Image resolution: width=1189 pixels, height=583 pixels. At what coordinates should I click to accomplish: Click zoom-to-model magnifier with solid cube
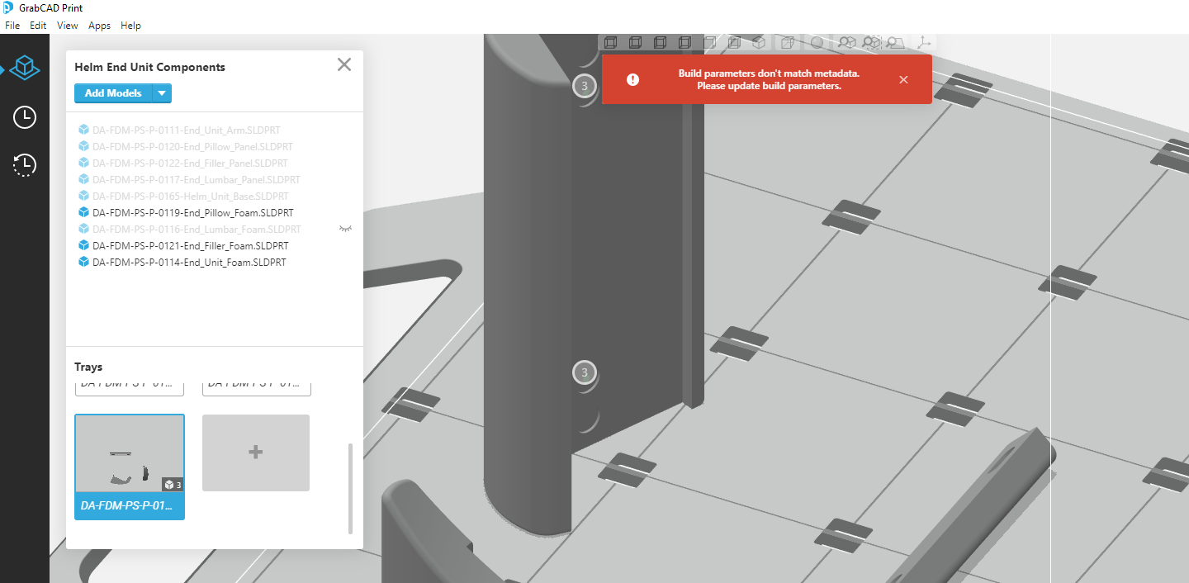coord(847,42)
